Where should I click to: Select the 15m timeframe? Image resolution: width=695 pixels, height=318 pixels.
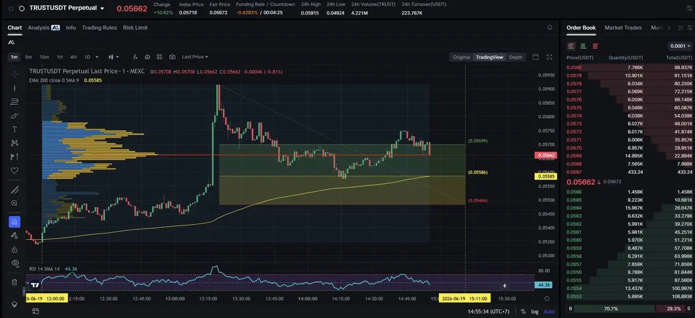(x=44, y=57)
